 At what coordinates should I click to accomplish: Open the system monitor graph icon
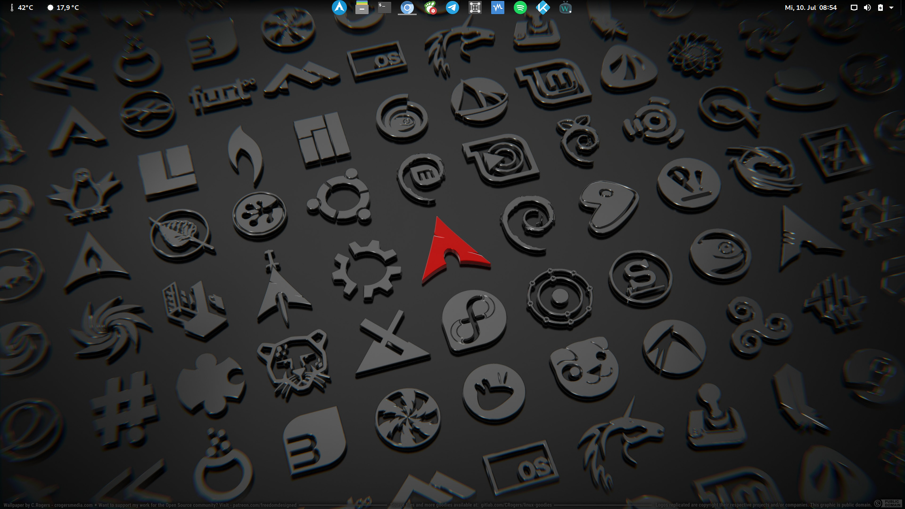[497, 8]
